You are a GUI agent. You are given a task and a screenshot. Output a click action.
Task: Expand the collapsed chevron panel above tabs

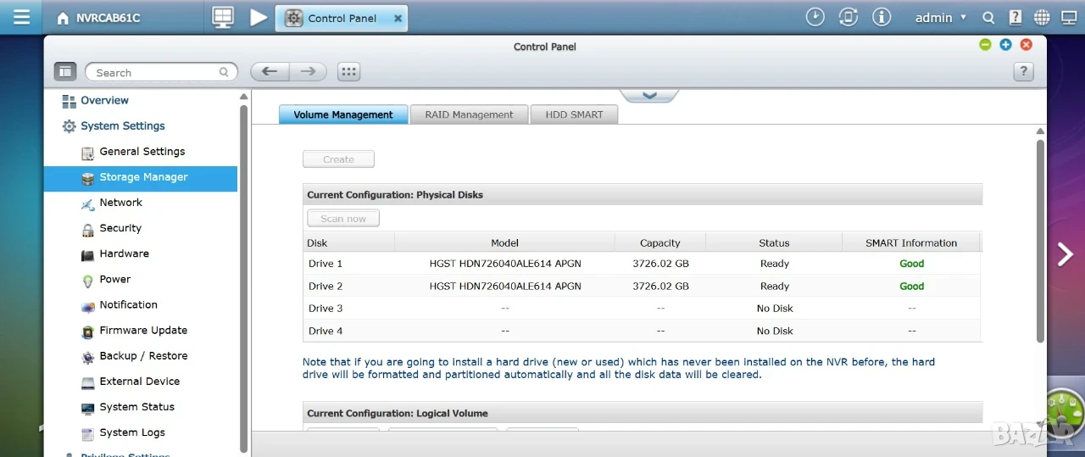649,95
